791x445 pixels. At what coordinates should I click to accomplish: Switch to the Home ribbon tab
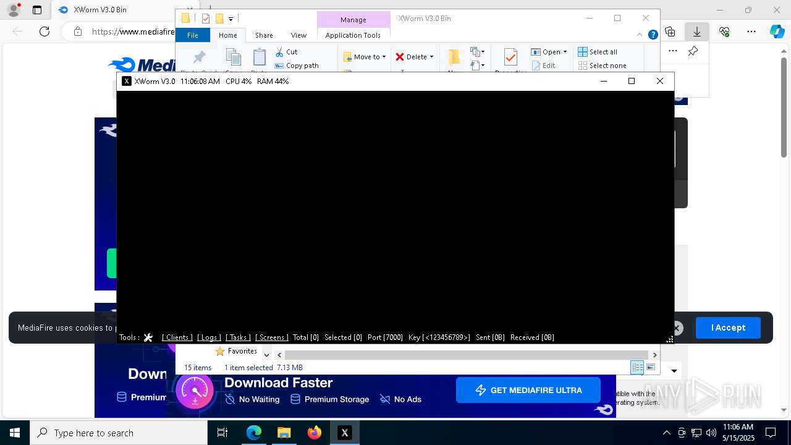click(x=228, y=35)
